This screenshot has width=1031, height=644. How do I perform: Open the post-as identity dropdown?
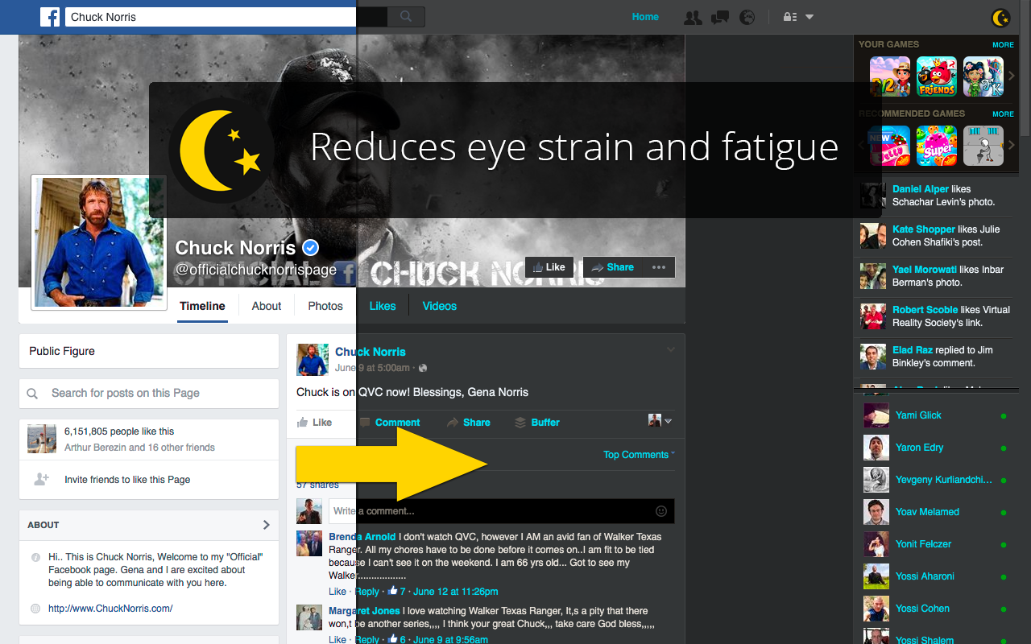coord(660,421)
